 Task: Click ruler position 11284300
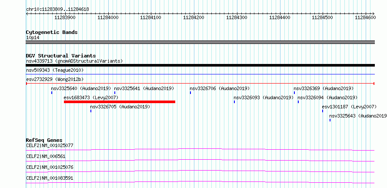tap(237, 17)
